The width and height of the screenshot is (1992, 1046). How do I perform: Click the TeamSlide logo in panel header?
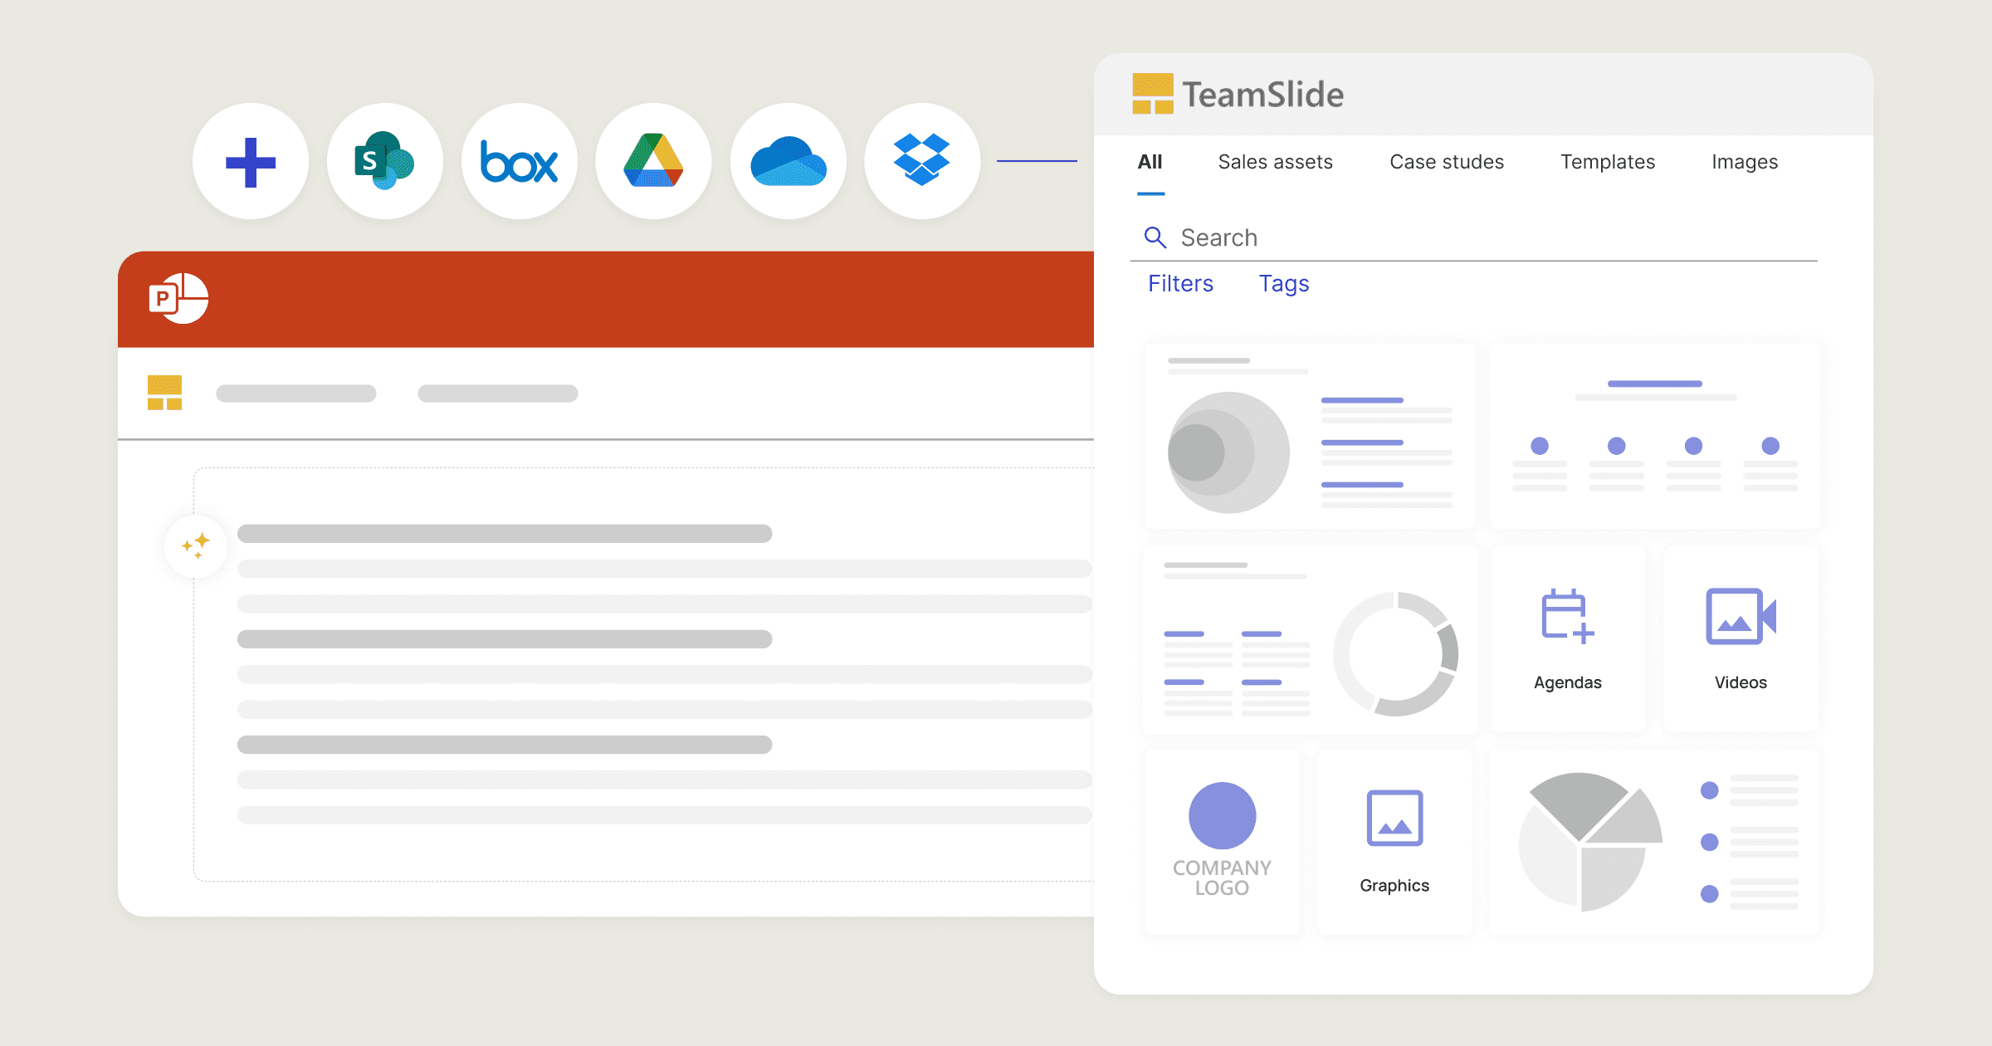point(1238,94)
